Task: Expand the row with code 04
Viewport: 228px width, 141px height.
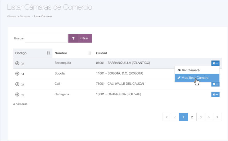Action: pos(17,74)
